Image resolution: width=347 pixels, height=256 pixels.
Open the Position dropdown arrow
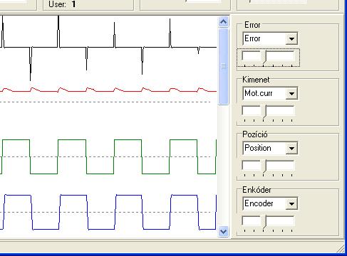pyautogui.click(x=291, y=148)
